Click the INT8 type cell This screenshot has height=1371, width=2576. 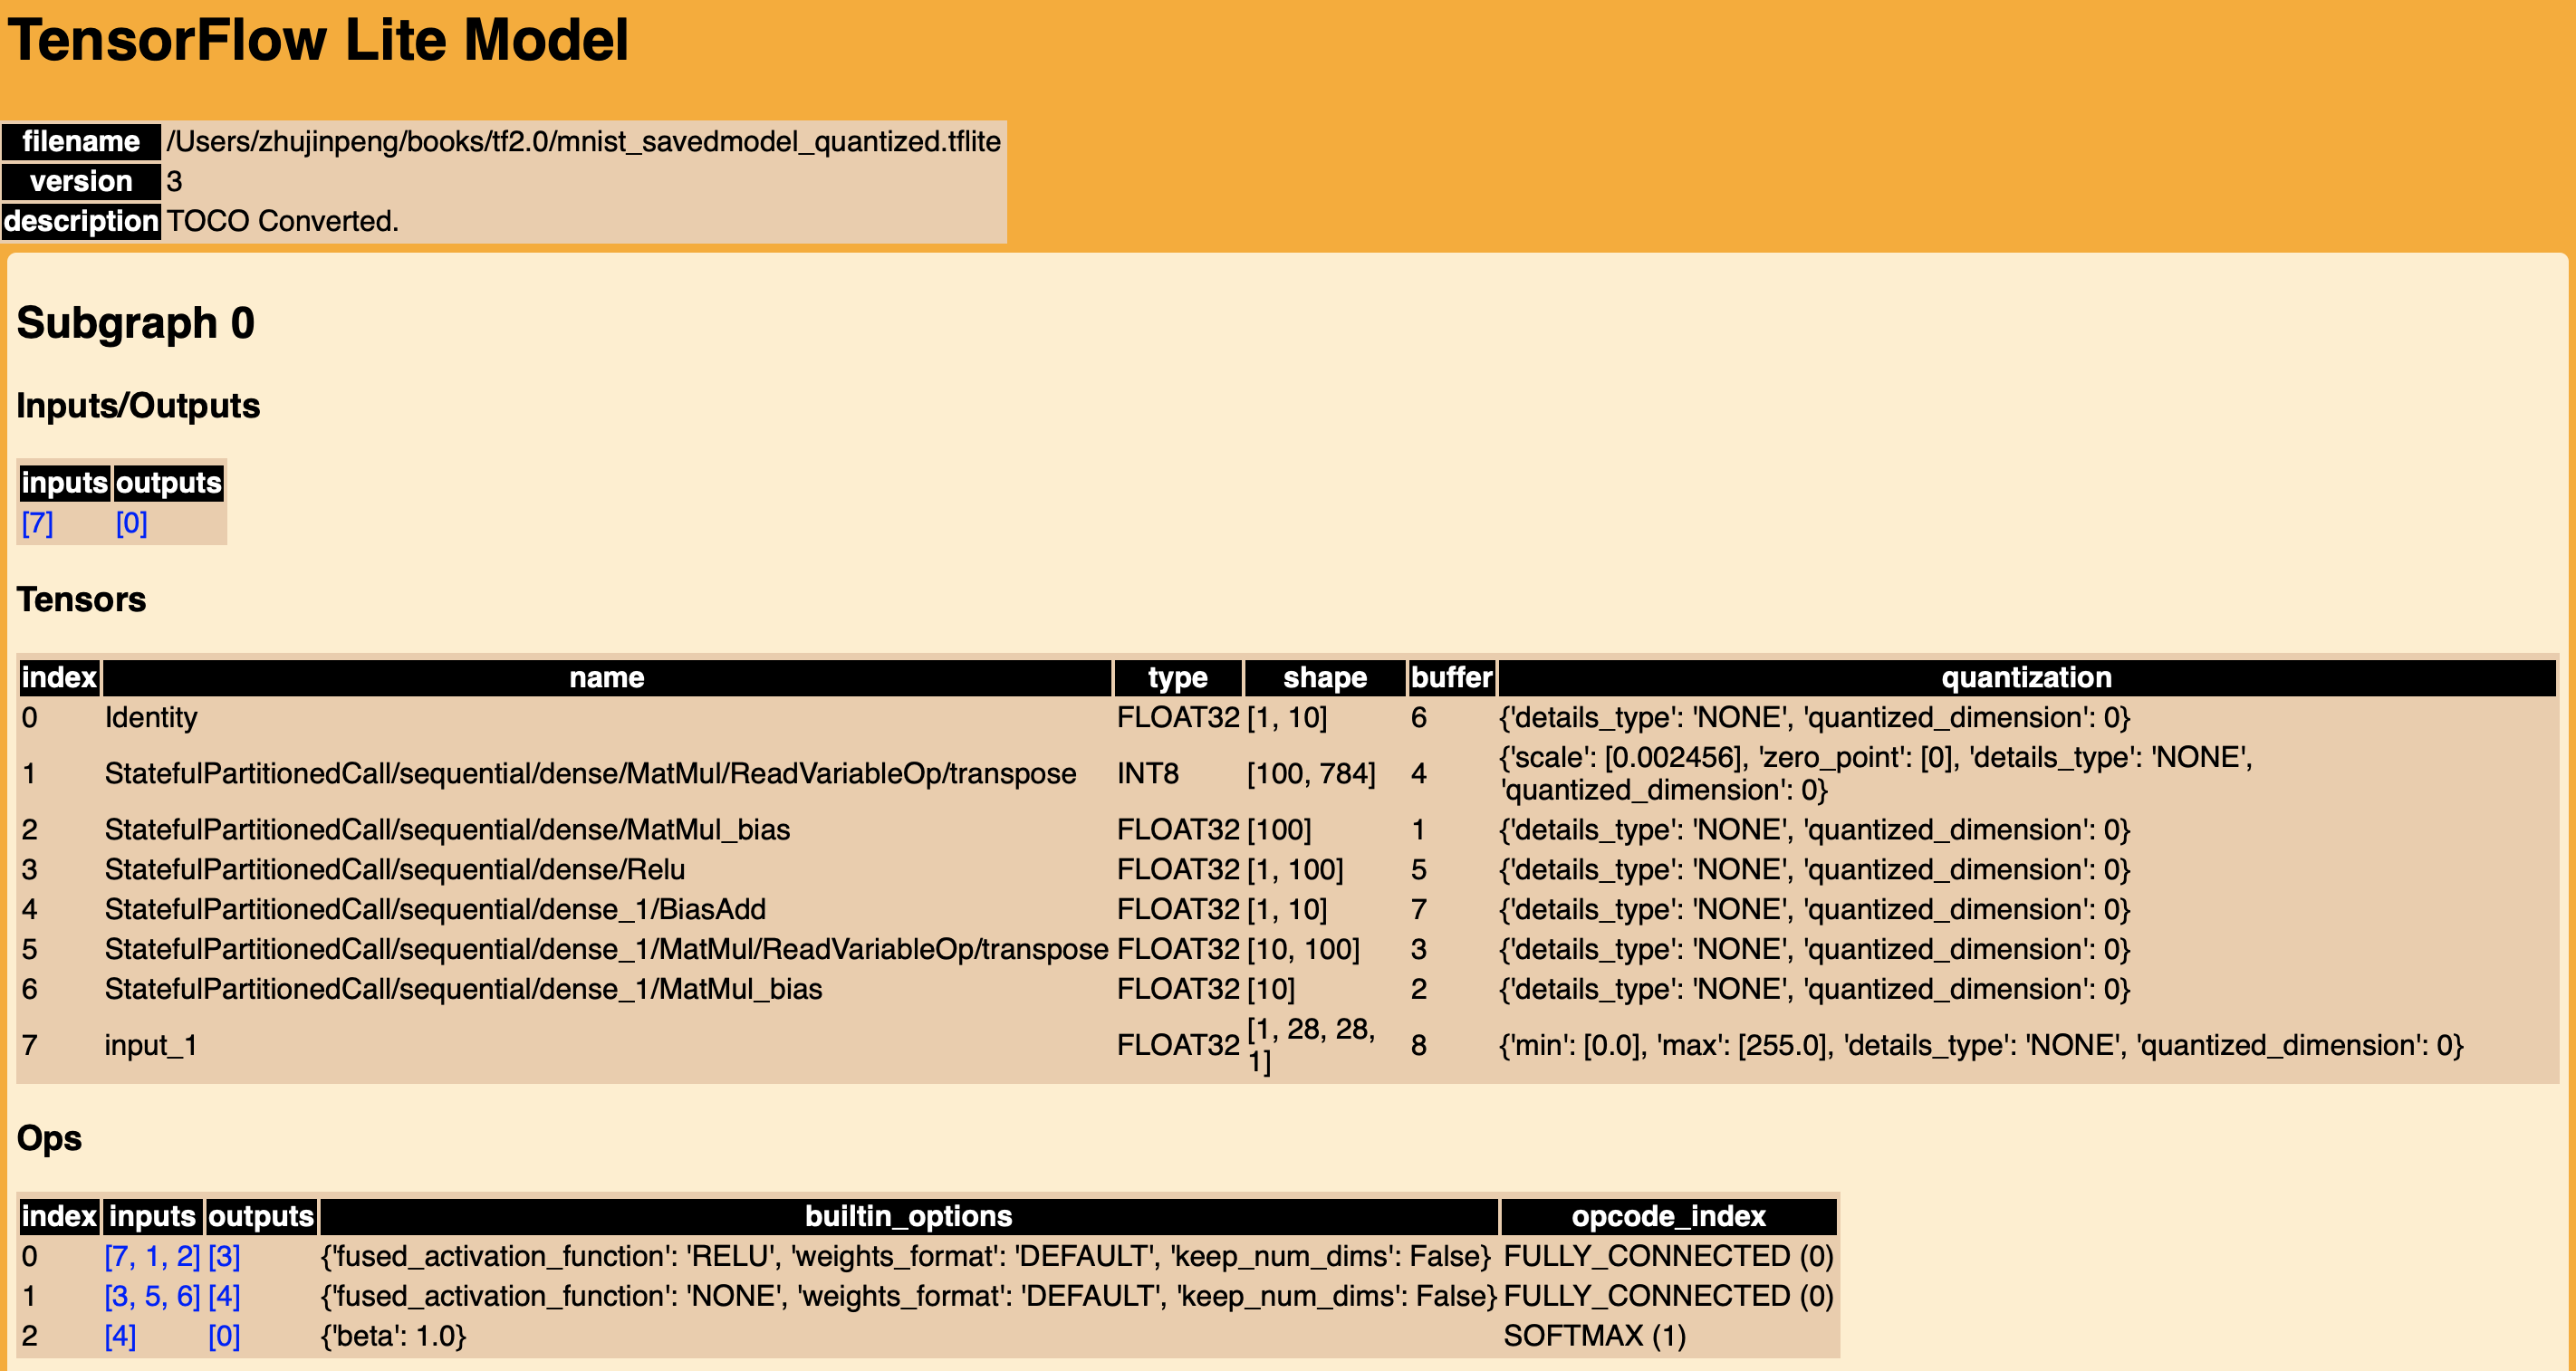point(1148,774)
